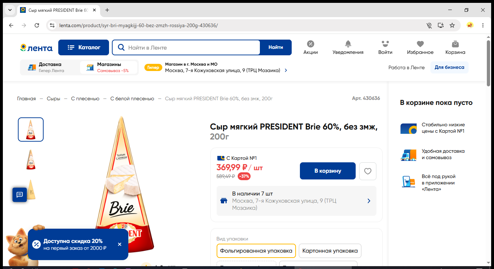Expand store address selector chevron in header

[x=286, y=70]
